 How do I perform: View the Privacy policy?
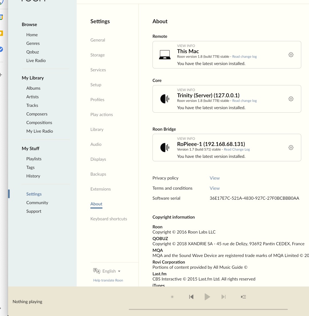pyautogui.click(x=215, y=178)
